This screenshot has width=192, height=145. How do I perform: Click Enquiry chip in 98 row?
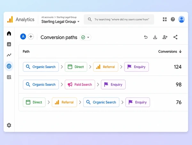tap(113, 84)
